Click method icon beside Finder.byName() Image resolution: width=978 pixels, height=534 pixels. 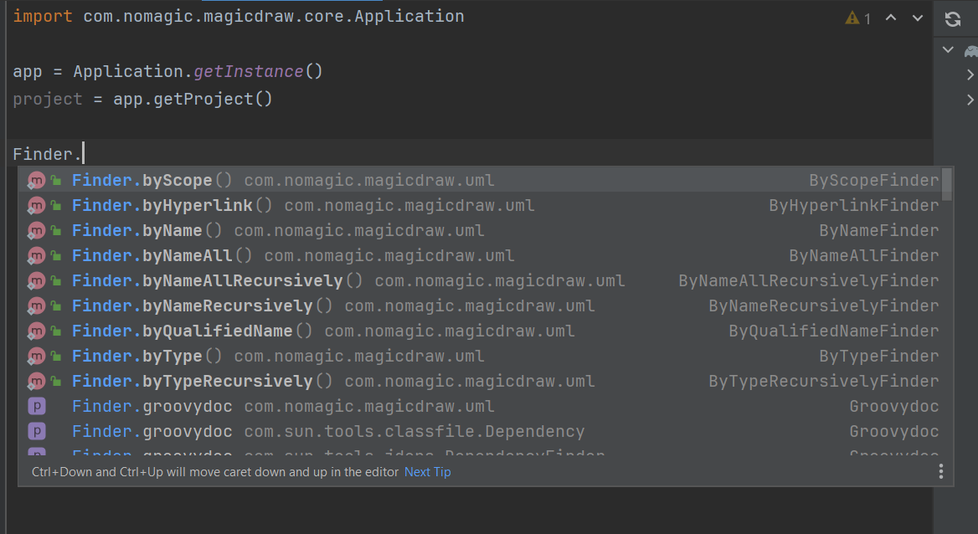click(x=36, y=231)
